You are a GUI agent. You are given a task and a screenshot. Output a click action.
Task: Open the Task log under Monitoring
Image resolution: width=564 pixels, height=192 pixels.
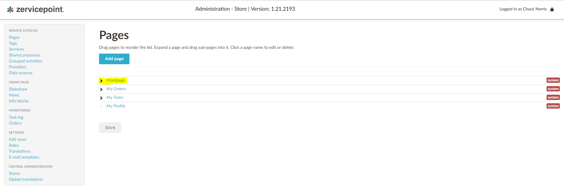[x=16, y=117]
